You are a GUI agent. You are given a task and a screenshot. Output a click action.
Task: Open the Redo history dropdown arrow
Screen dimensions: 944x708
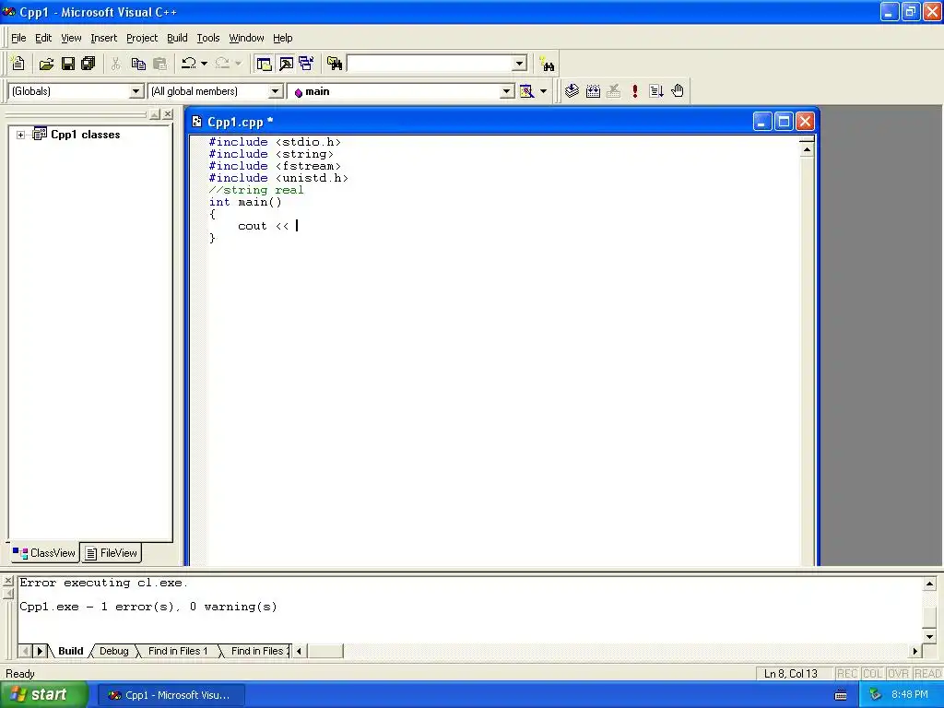coord(238,64)
